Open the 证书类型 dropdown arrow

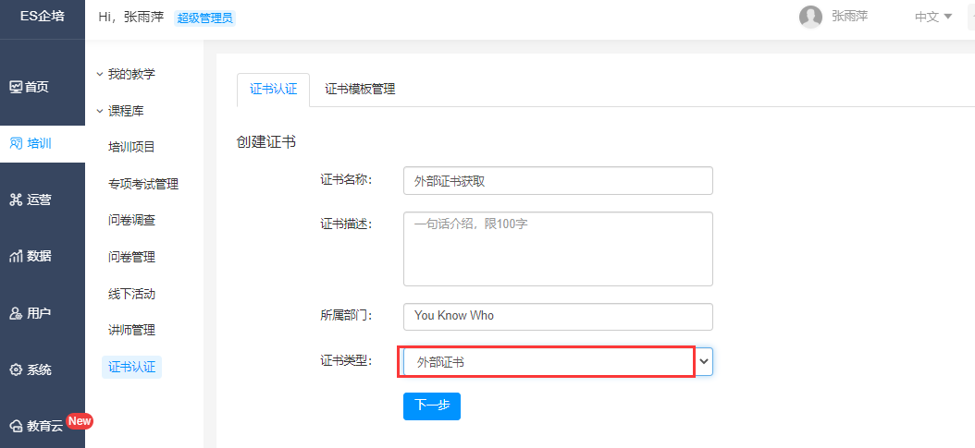(704, 362)
